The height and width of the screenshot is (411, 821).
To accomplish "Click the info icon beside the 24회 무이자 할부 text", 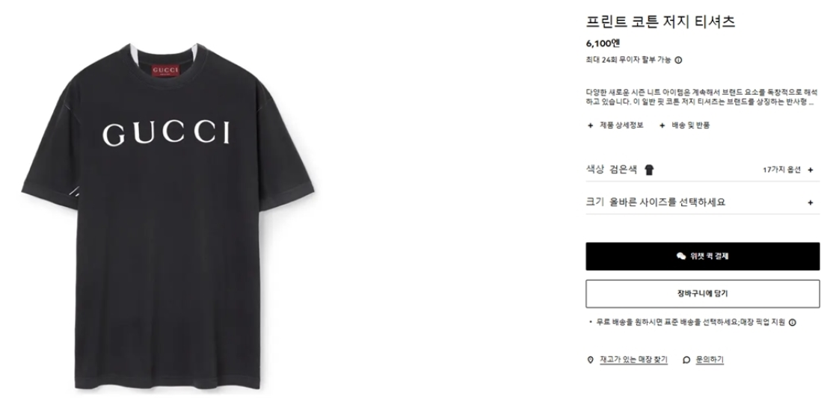I will pos(678,61).
